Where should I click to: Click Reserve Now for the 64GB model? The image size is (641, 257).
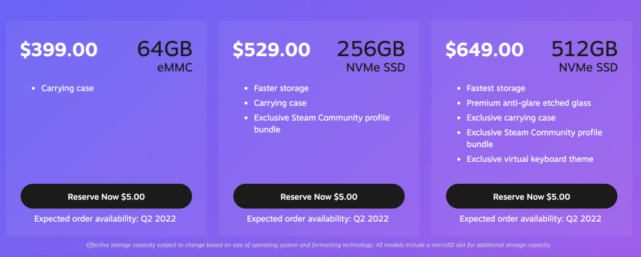pyautogui.click(x=106, y=197)
